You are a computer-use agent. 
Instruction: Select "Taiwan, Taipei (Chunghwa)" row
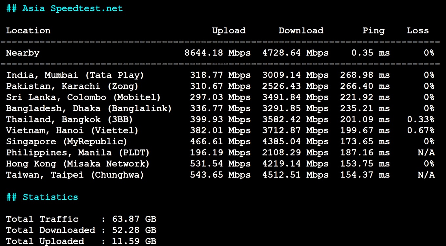tap(220, 175)
